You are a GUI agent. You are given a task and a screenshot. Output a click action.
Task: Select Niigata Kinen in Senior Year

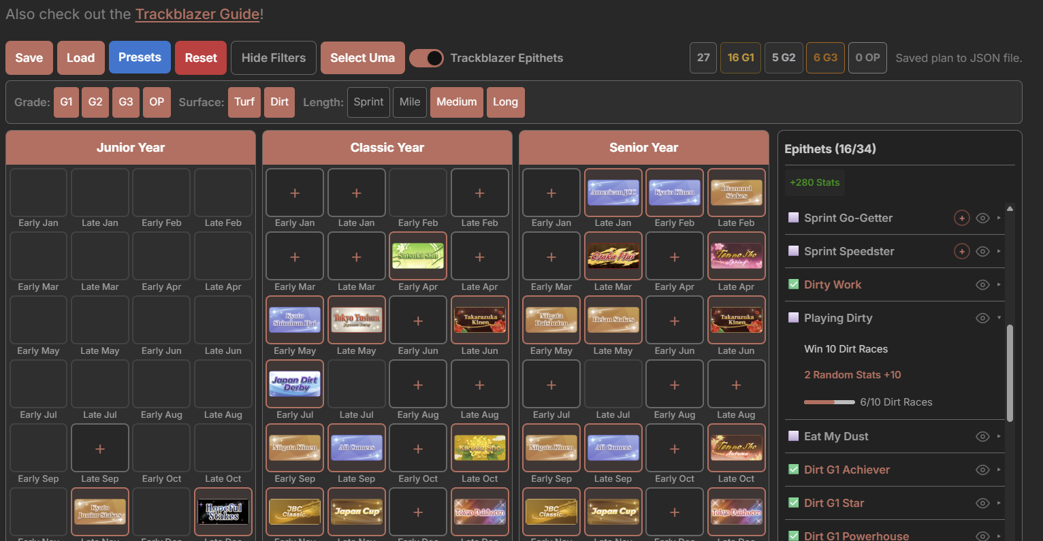tap(551, 448)
